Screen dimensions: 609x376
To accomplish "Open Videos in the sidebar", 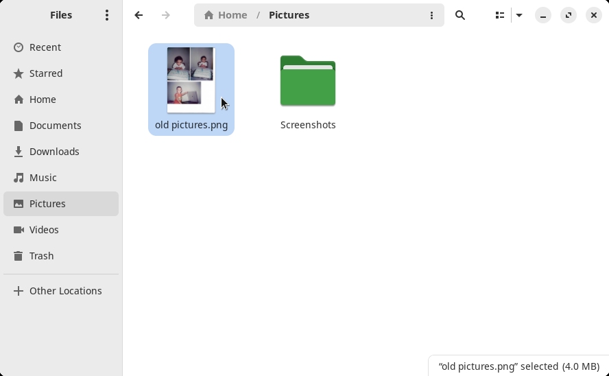I will pyautogui.click(x=61, y=230).
